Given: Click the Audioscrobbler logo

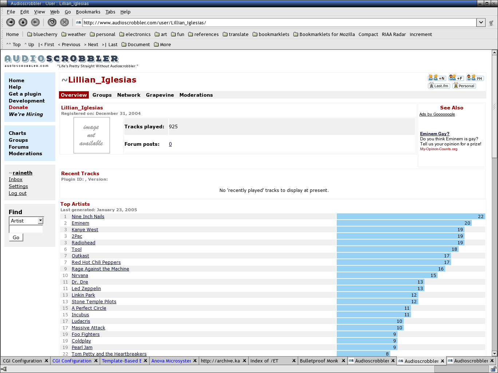Looking at the screenshot, I should pos(62,59).
